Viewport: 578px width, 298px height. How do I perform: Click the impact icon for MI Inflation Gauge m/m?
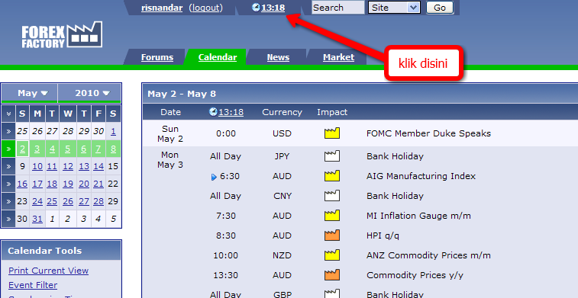pyautogui.click(x=332, y=216)
